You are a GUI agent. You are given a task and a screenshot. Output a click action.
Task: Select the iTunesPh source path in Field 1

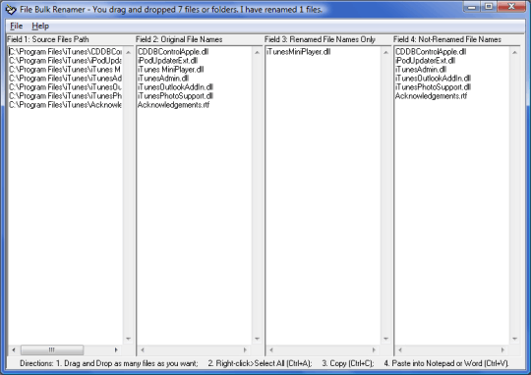pyautogui.click(x=65, y=95)
